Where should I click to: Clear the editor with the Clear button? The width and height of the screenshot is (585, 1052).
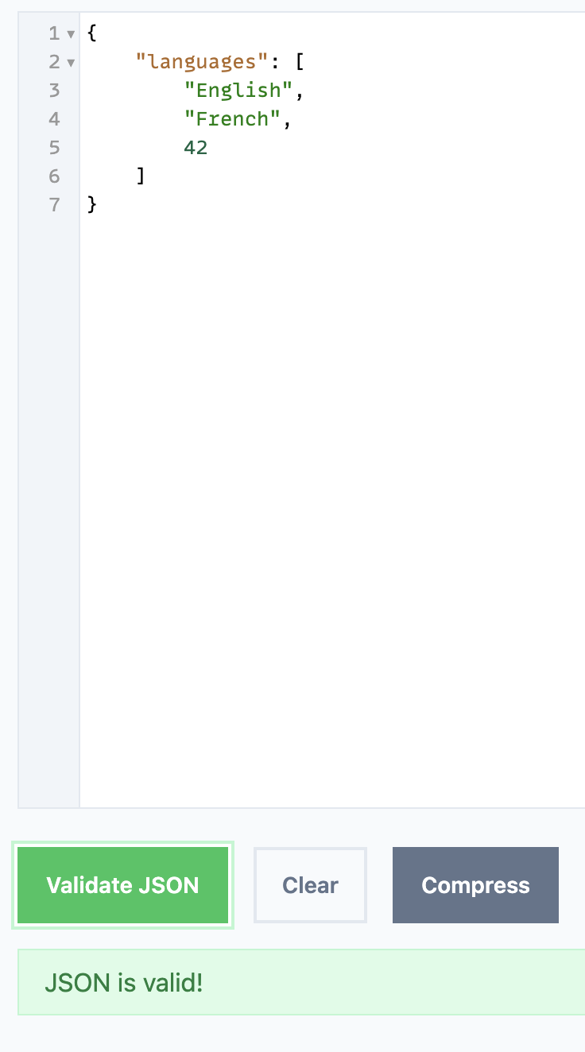click(310, 885)
